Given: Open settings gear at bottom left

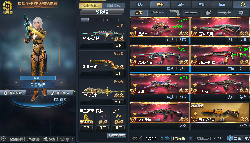Looking at the screenshot, I should (3, 138).
